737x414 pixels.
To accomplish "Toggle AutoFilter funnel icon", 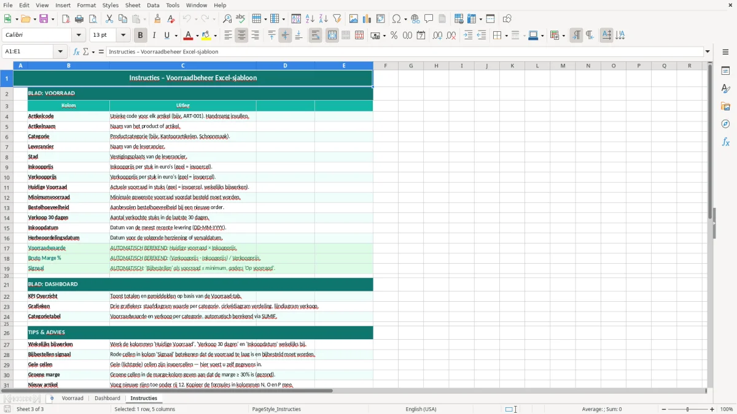I will pos(337,19).
